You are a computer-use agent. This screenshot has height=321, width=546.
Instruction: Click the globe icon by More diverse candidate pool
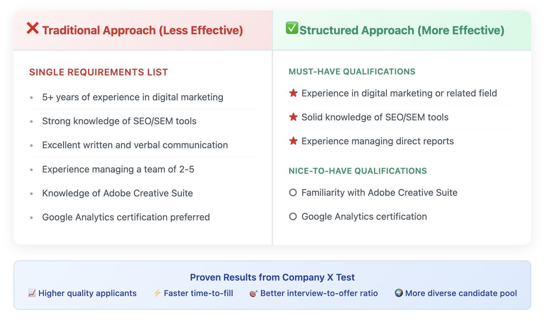tap(399, 293)
